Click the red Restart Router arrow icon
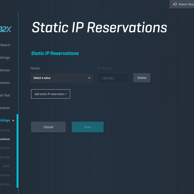 (x=175, y=4)
